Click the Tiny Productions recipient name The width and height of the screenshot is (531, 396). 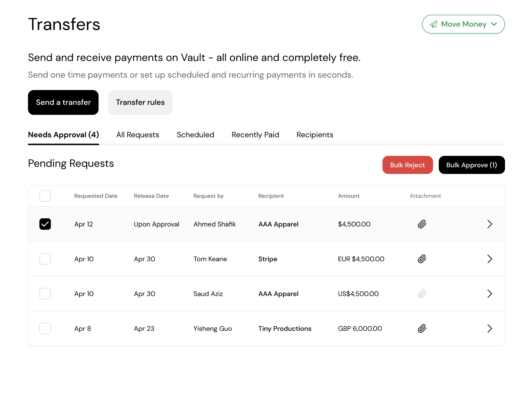click(x=285, y=329)
